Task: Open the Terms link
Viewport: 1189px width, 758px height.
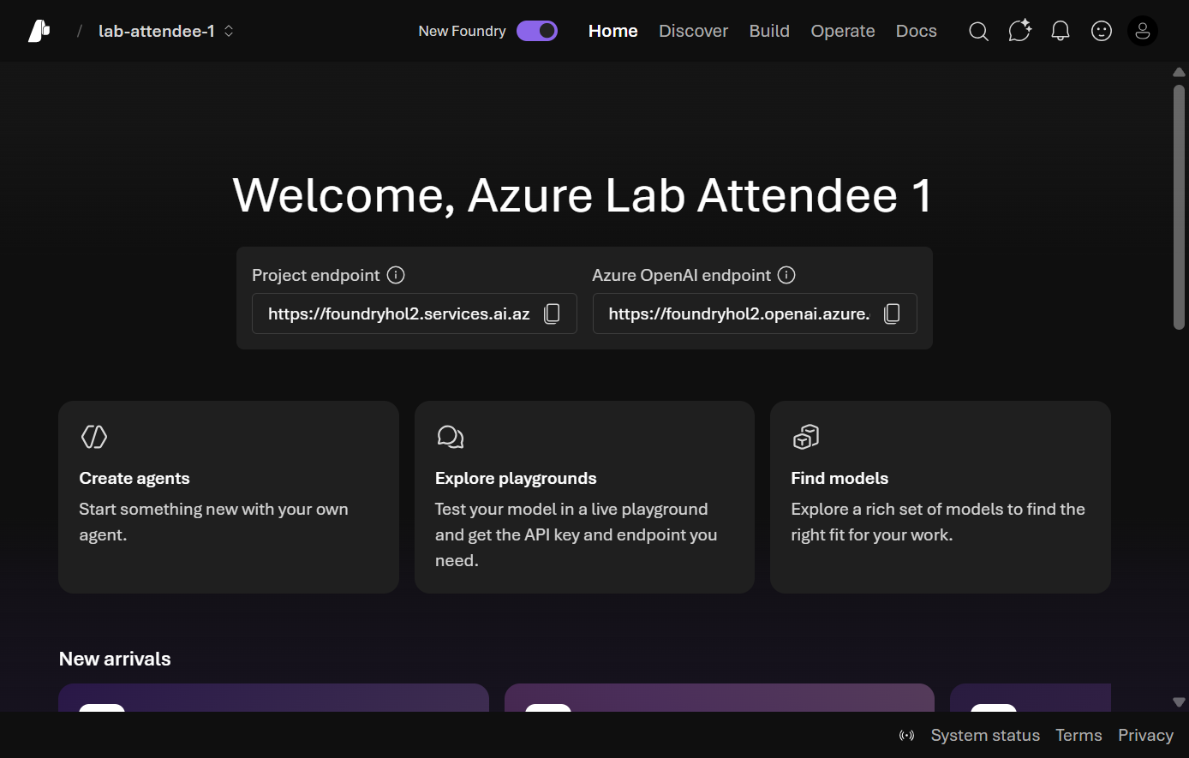Action: [x=1078, y=736]
